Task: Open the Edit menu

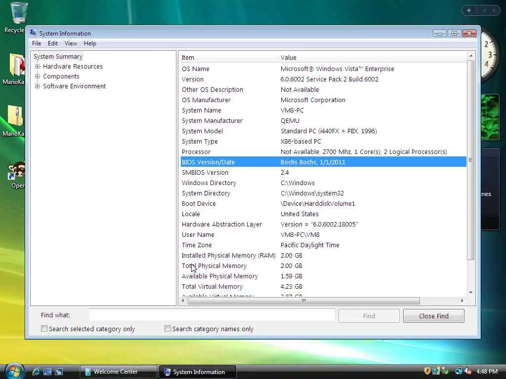Action: (52, 43)
